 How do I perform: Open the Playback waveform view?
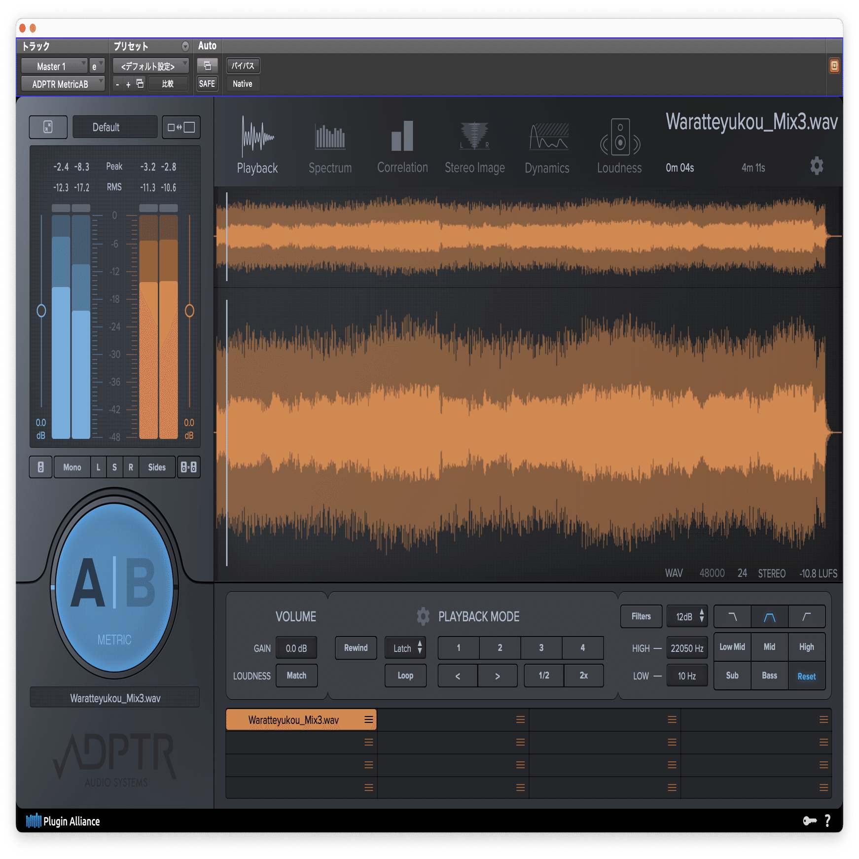tap(257, 145)
